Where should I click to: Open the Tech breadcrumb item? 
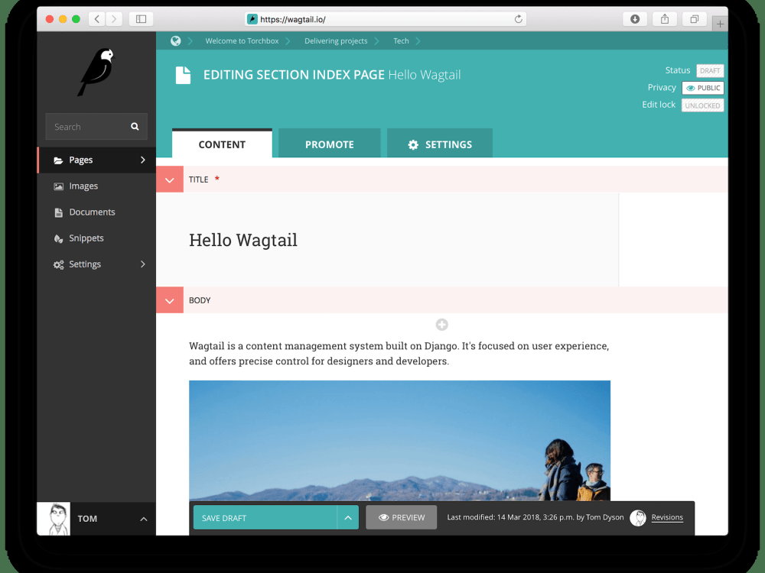(401, 40)
